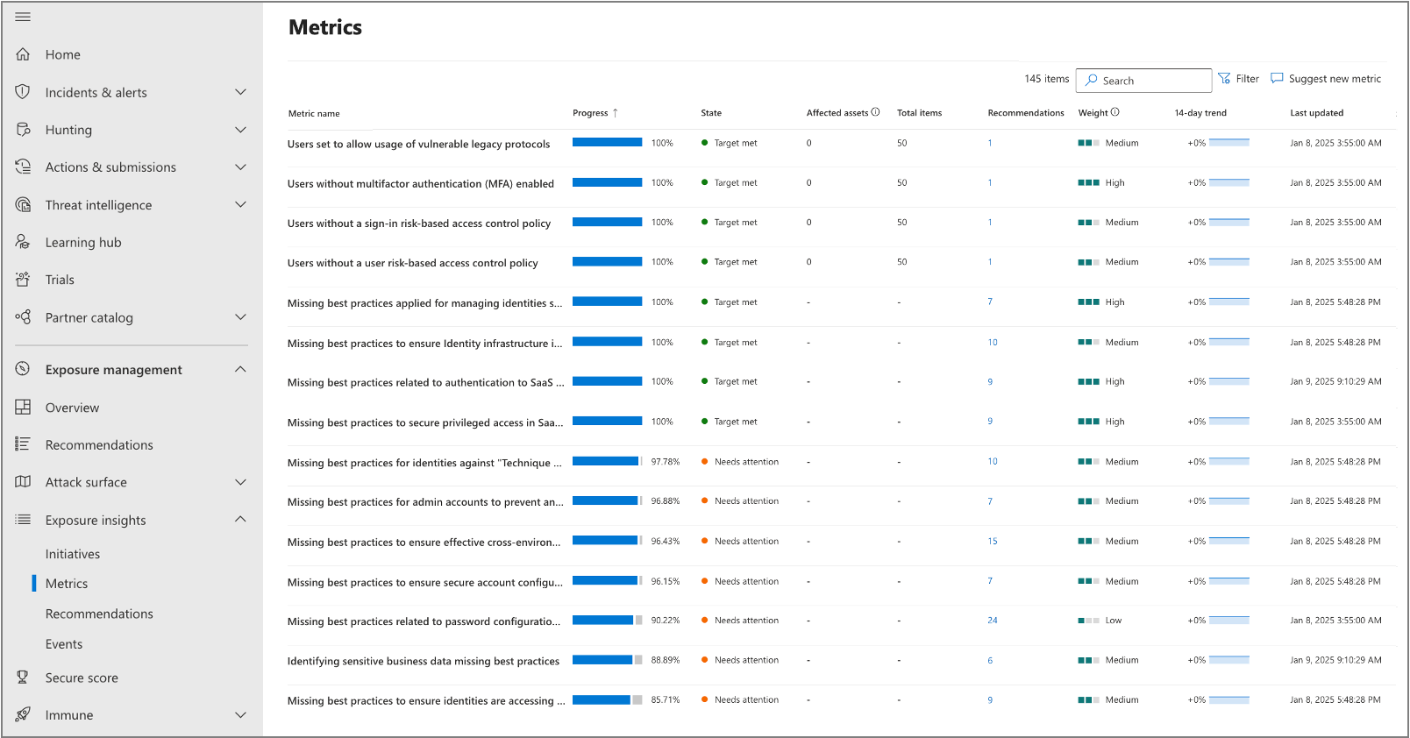Click the Incidents & alerts shield icon
The height and width of the screenshot is (738, 1410).
tap(23, 92)
